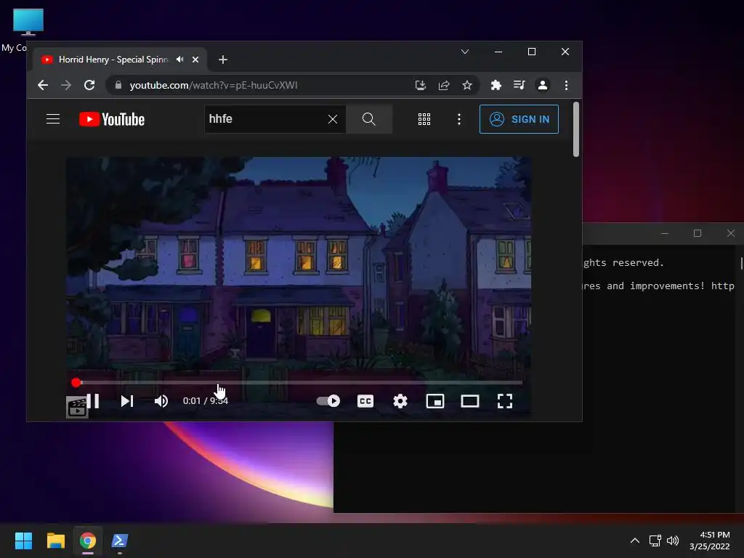Open media controls icon in toolbar
The image size is (744, 558).
point(519,85)
